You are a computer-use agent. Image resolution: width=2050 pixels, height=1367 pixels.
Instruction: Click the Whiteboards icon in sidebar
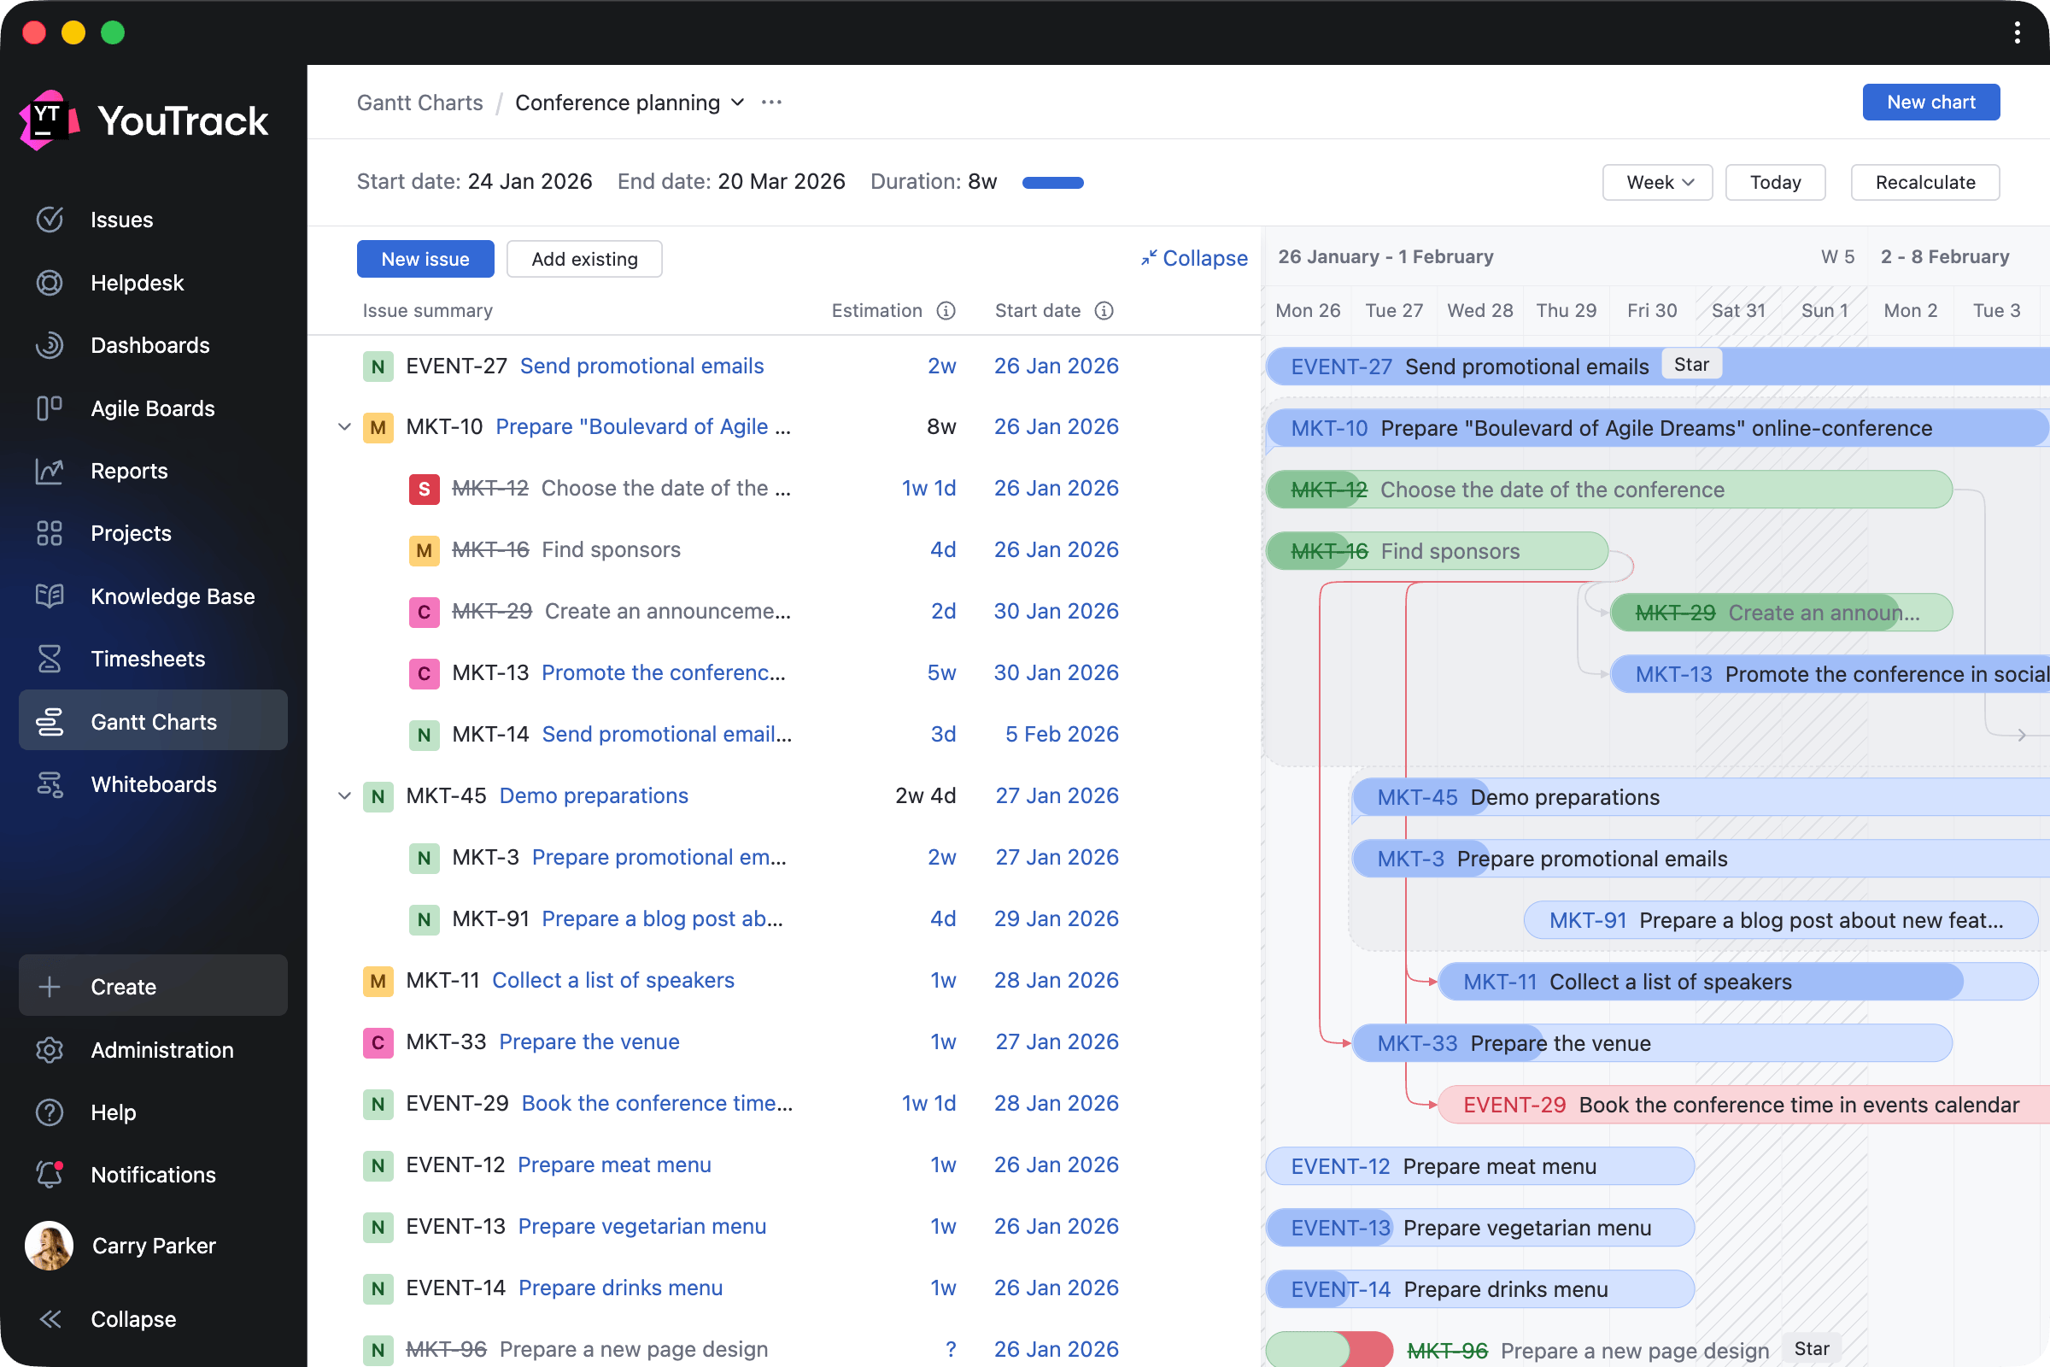click(x=50, y=784)
